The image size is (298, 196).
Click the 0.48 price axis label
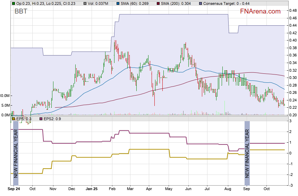(x=292, y=11)
